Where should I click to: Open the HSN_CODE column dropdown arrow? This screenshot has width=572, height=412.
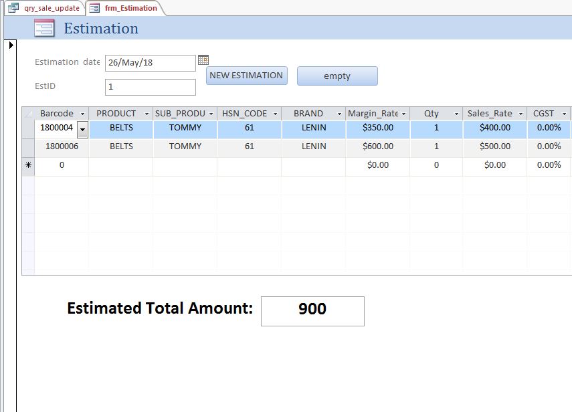coord(275,114)
